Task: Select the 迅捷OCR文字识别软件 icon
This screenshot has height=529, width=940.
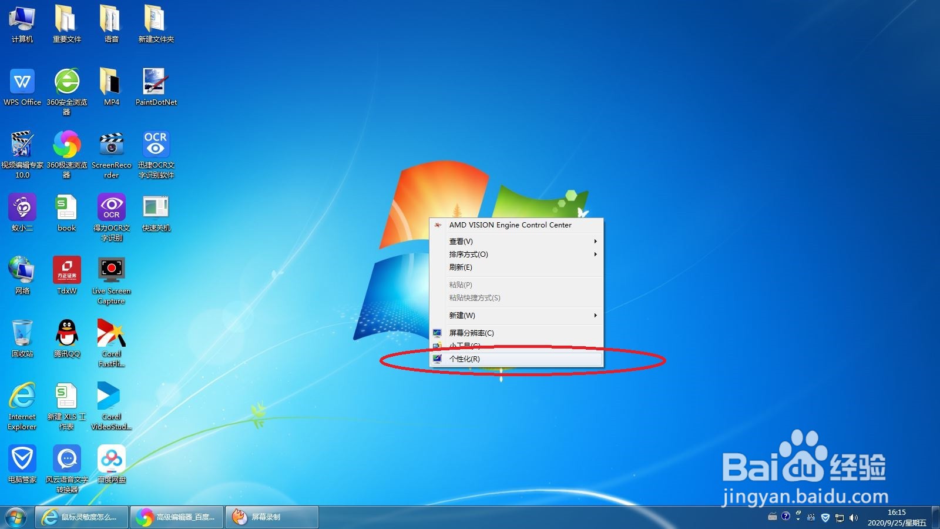Action: point(156,155)
